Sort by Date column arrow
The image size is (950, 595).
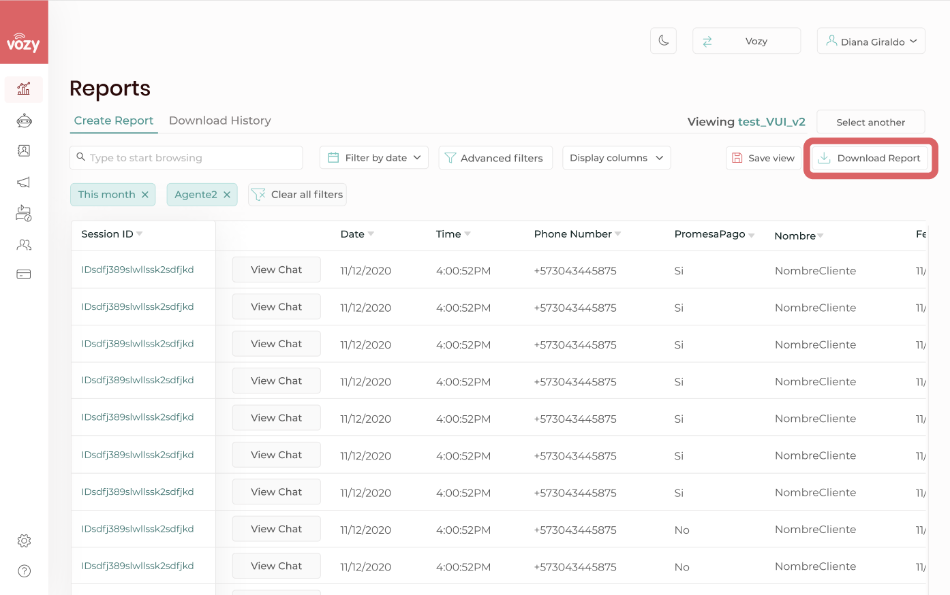point(371,234)
